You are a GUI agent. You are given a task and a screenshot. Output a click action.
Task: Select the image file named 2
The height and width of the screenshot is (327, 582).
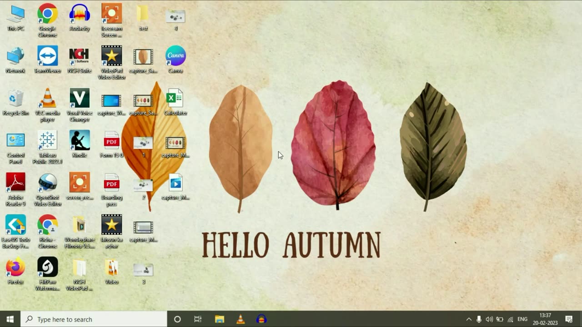coord(143,189)
